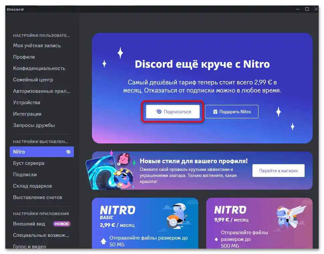The height and width of the screenshot is (254, 324).
Task: Click the Nitro icon in sidebar item
Action: pos(68,152)
